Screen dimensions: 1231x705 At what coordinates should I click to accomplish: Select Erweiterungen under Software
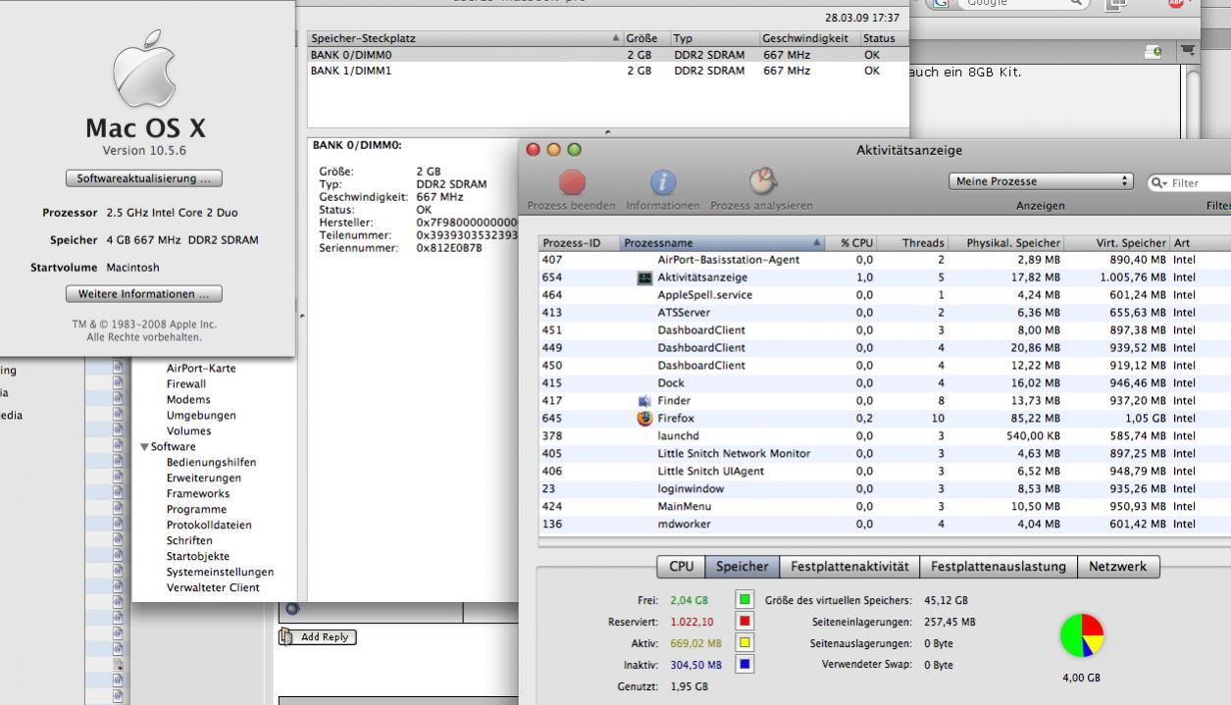tap(203, 478)
